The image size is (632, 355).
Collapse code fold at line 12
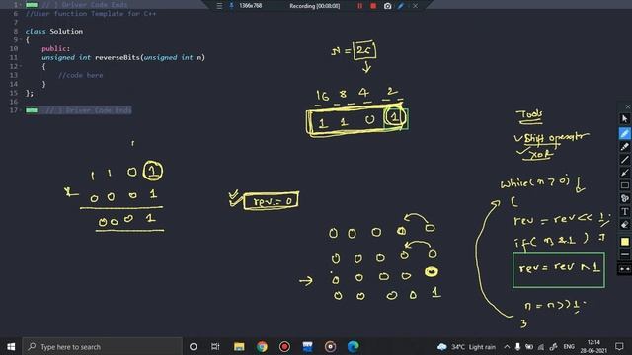point(21,66)
